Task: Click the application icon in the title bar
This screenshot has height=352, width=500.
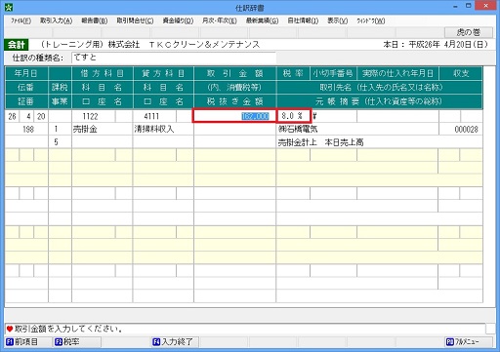Action: (9, 7)
